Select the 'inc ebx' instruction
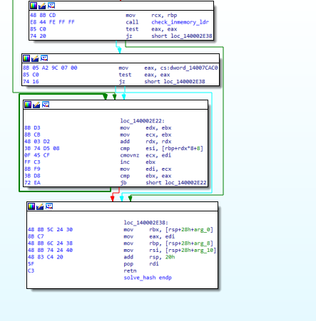This screenshot has height=321, width=316. (x=138, y=162)
